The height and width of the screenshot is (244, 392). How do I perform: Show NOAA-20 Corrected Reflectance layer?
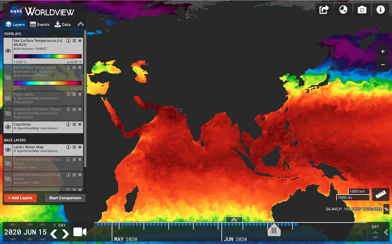pyautogui.click(x=8, y=164)
